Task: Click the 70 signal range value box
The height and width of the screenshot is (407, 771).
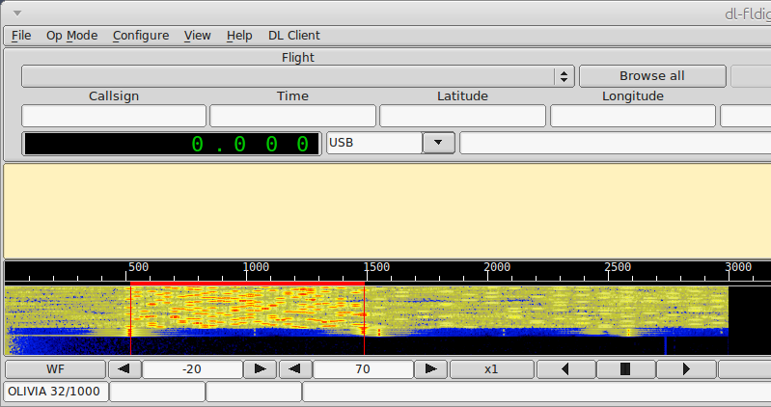Action: 363,369
